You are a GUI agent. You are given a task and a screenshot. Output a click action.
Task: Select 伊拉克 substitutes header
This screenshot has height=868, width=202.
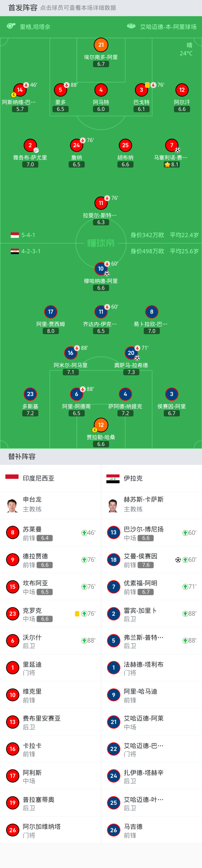[151, 478]
